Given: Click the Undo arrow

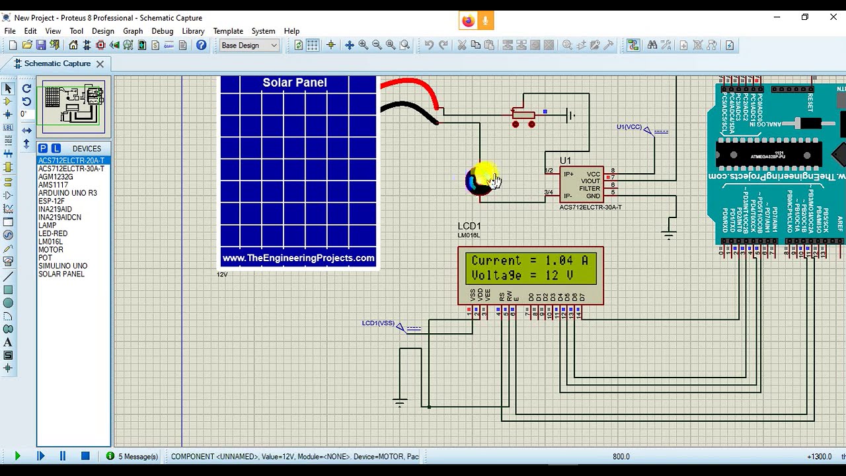Looking at the screenshot, I should tap(429, 45).
